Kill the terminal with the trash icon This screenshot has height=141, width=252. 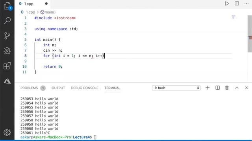227,88
